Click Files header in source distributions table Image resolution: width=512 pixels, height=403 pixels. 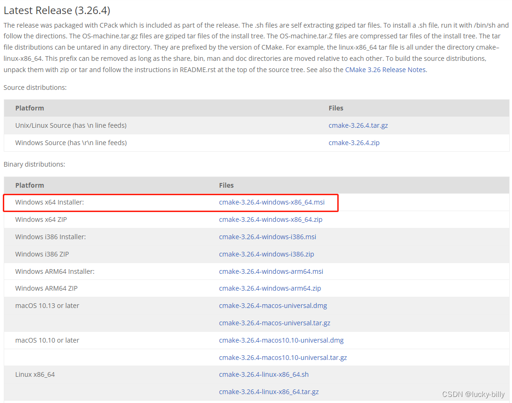(x=336, y=108)
